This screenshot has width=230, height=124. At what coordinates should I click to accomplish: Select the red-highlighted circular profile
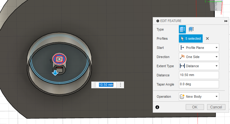59,59
